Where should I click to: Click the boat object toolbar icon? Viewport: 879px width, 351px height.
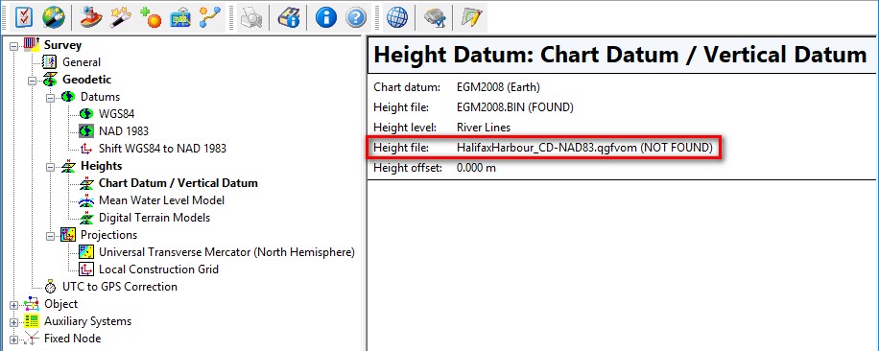point(89,17)
